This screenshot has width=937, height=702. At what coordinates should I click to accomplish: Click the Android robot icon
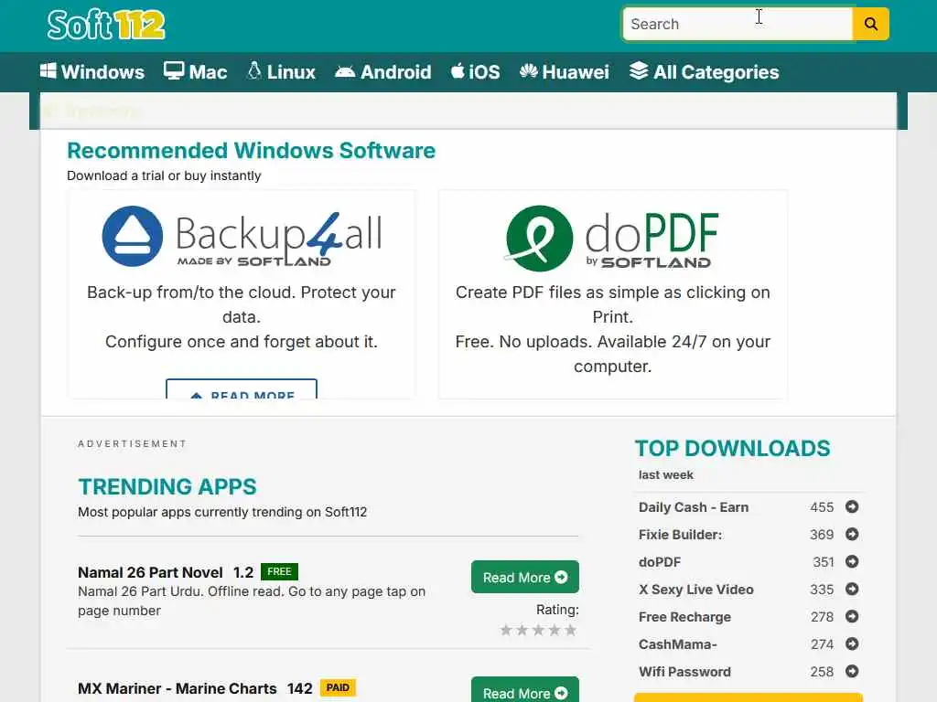pyautogui.click(x=345, y=71)
